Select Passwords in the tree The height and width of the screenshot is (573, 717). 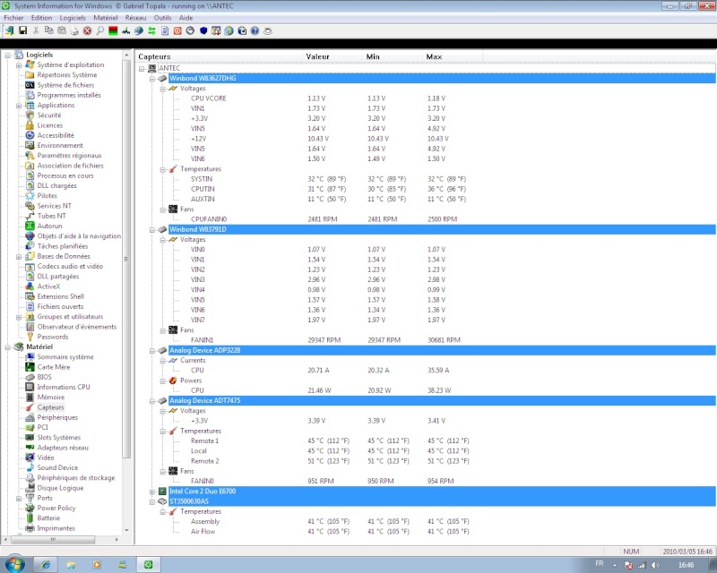point(53,337)
